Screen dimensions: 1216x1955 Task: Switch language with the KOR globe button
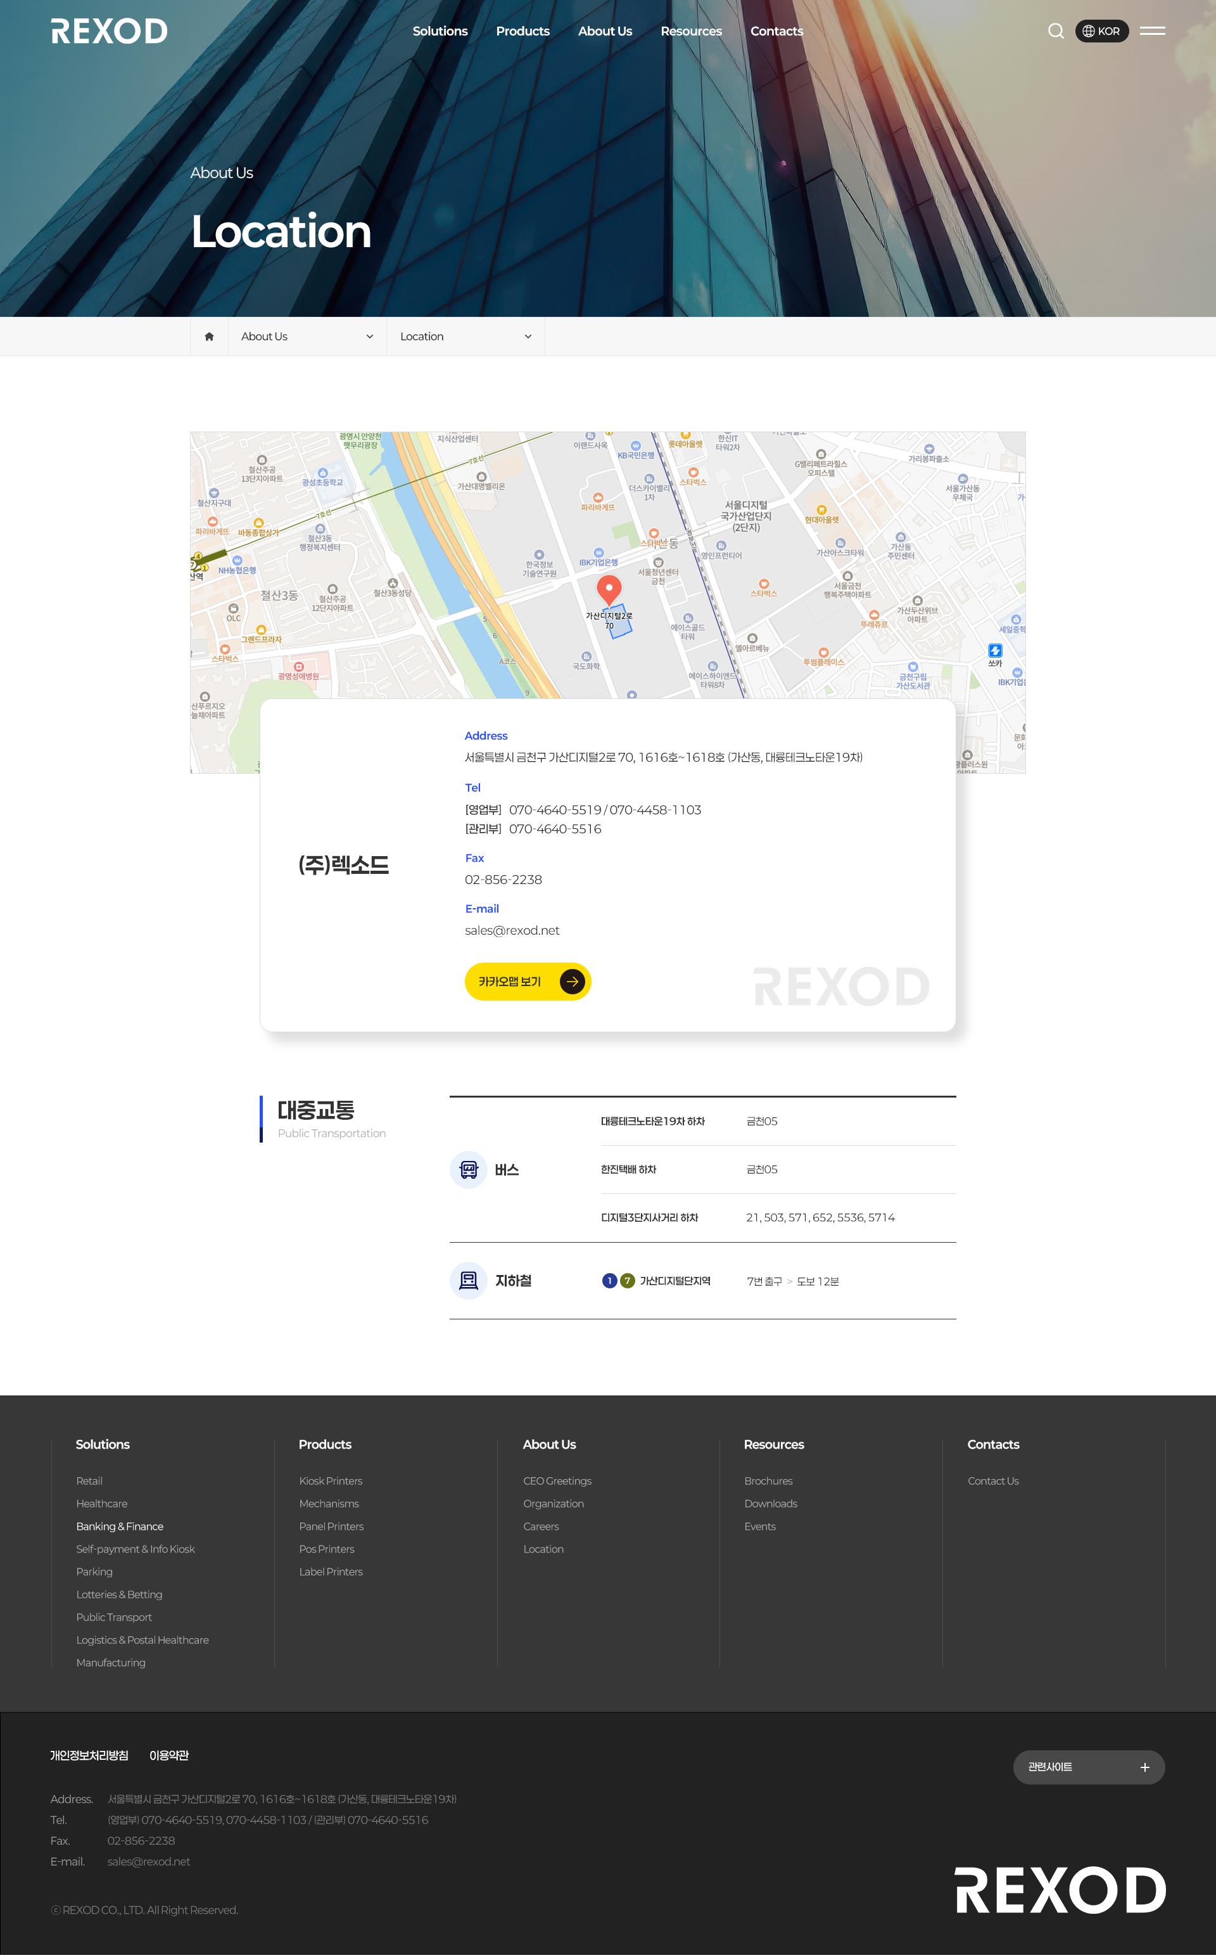(x=1102, y=32)
